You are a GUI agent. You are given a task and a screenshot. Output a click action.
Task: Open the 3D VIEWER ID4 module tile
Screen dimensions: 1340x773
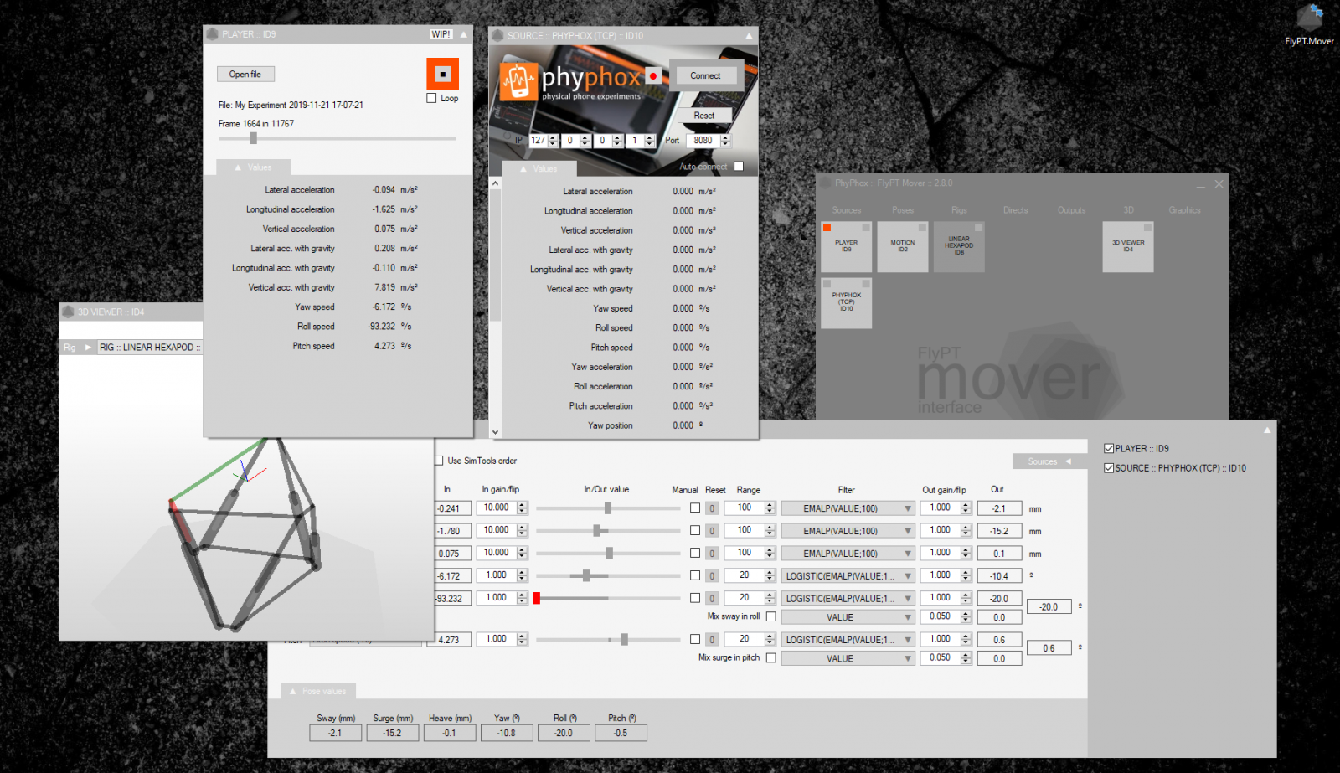point(1127,246)
